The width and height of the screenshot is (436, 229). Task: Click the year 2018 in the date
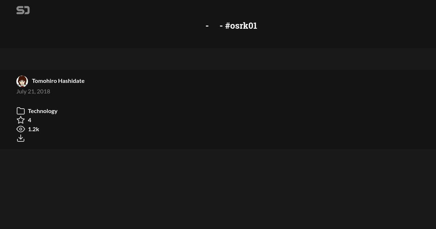pos(43,91)
